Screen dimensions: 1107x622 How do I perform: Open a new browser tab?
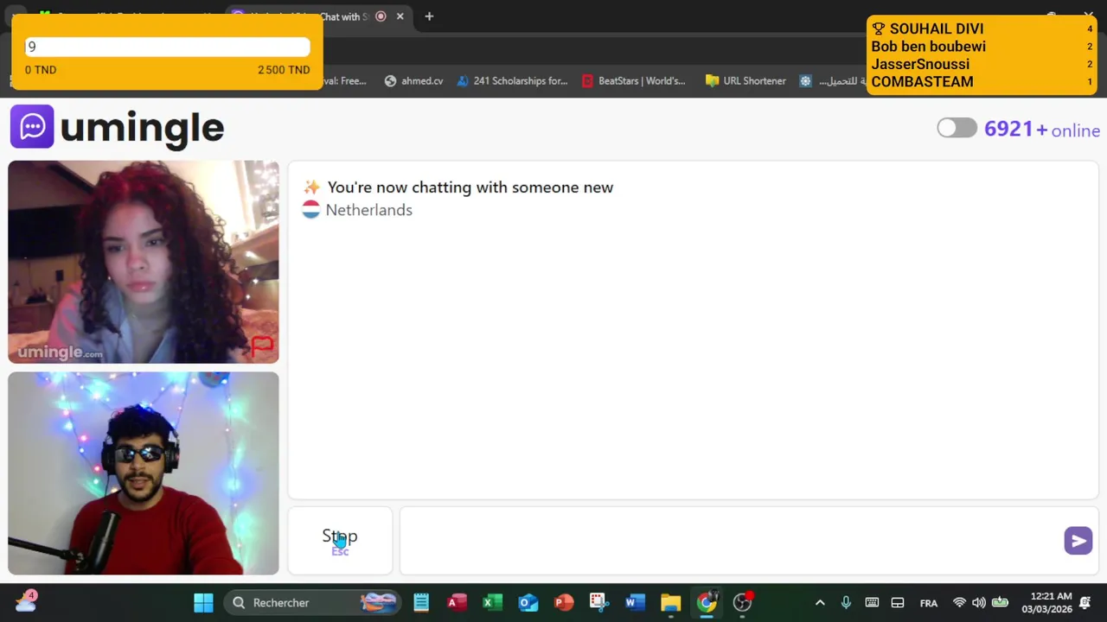[x=429, y=16]
